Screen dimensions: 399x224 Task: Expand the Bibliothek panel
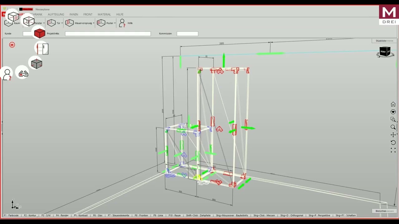click(384, 211)
